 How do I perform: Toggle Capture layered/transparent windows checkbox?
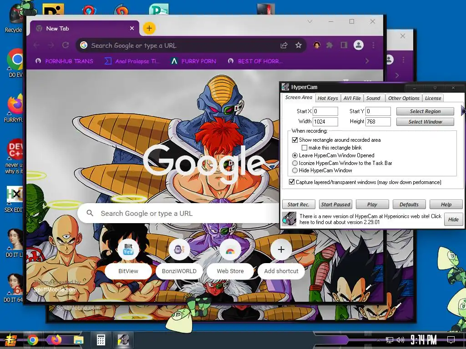point(292,182)
